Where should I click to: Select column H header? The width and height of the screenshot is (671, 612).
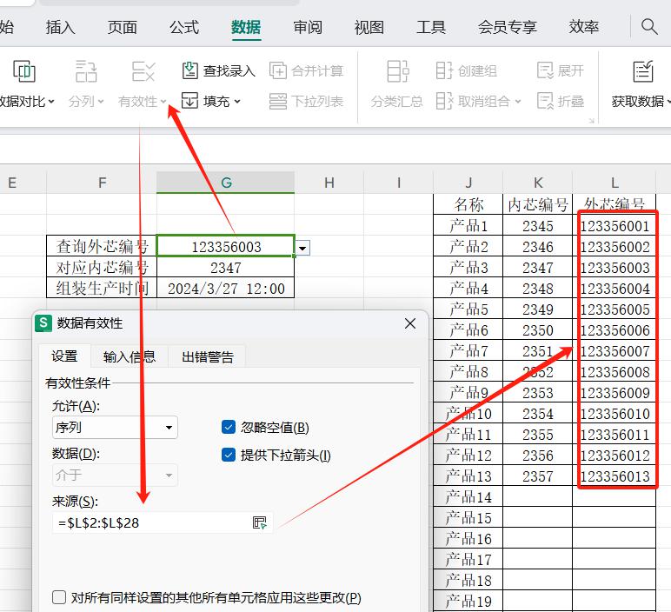point(329,183)
